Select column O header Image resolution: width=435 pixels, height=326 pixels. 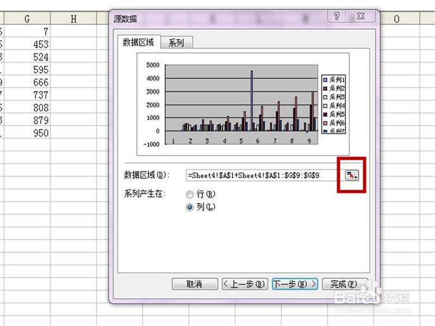(x=397, y=18)
